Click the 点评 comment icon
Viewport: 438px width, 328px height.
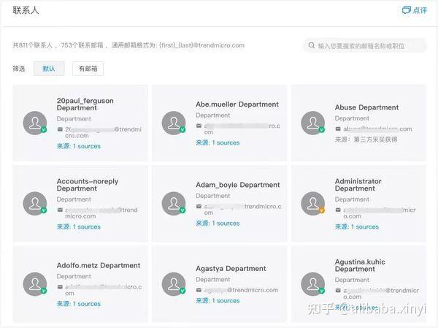(x=407, y=10)
